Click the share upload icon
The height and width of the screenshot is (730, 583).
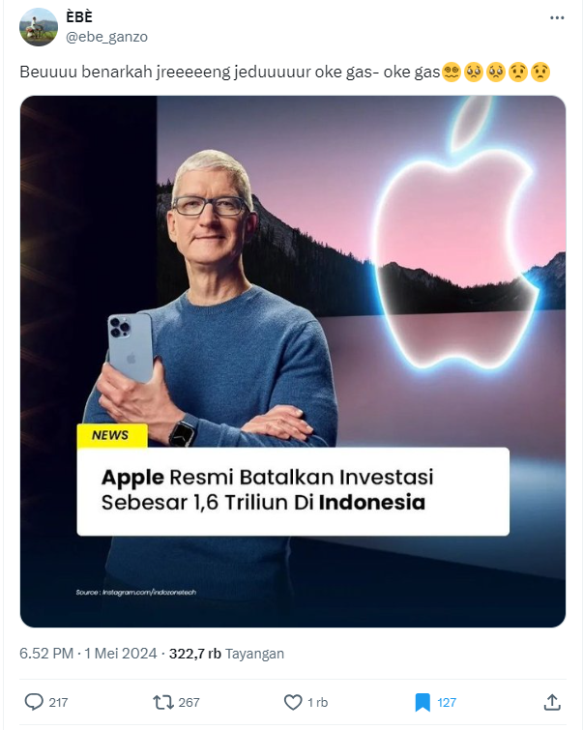(552, 702)
